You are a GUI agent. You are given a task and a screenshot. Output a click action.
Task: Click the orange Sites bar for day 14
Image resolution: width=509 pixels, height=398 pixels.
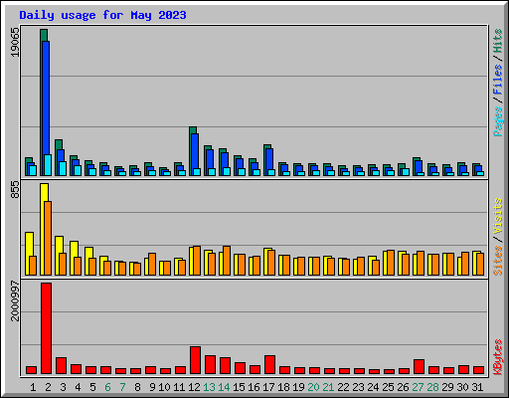(227, 261)
